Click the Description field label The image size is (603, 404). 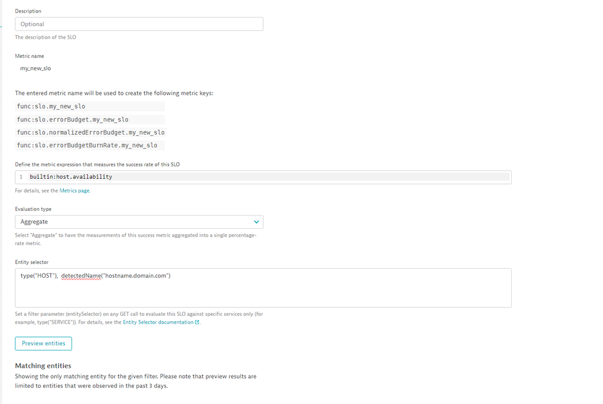(x=28, y=11)
